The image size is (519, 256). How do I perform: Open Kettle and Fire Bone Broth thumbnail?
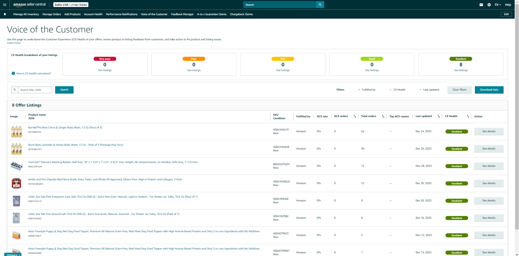coord(16,183)
